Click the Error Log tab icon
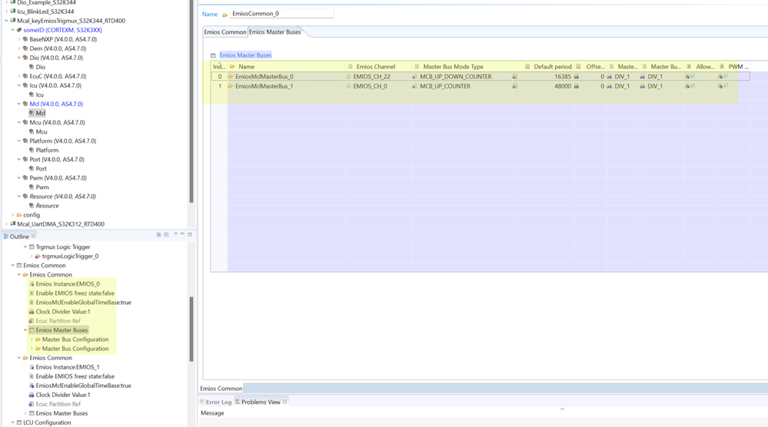 coord(202,402)
